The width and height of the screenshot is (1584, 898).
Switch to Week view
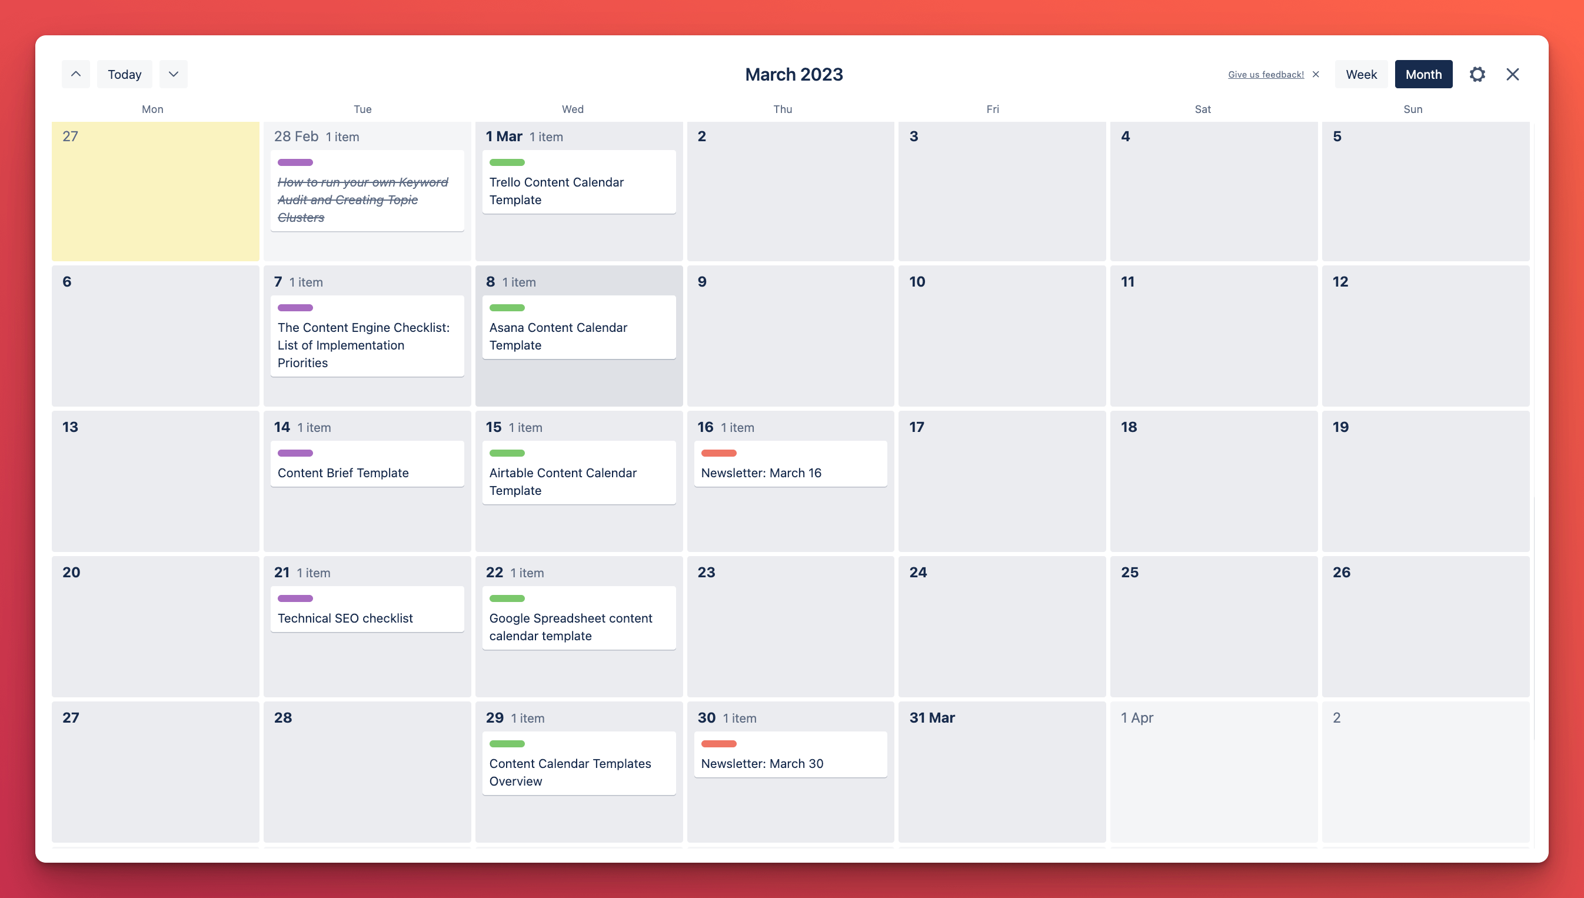tap(1360, 74)
